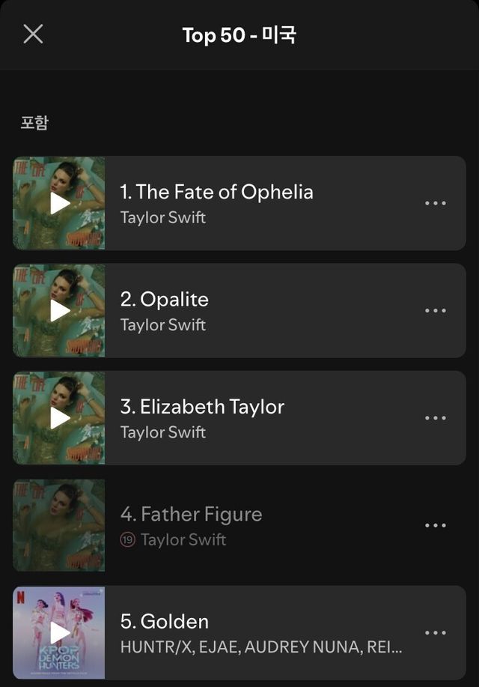The height and width of the screenshot is (687, 479).
Task: Tap the HUNTR/X, EJAE artist line
Action: [x=261, y=647]
